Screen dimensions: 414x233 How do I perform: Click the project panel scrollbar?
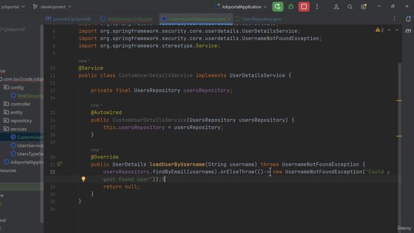(41, 124)
